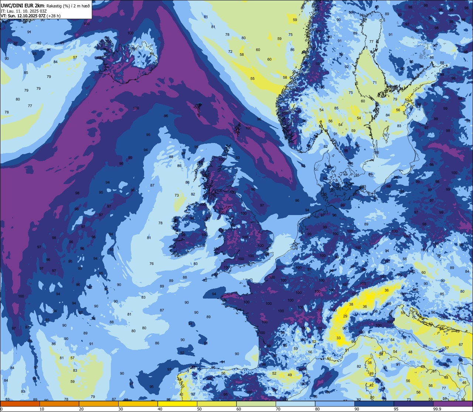Pick the 50–60 pale yellow legend segment

(217, 404)
